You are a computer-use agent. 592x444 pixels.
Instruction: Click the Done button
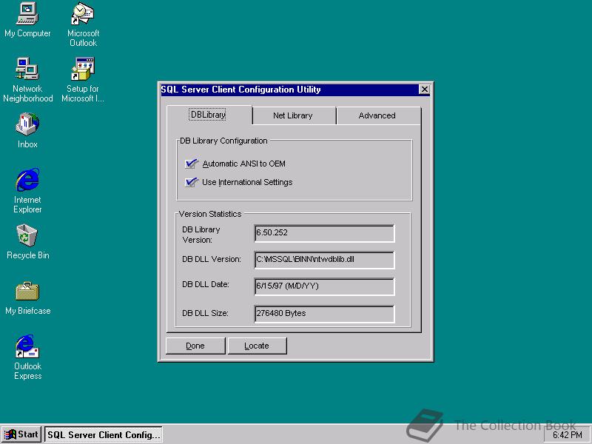(x=195, y=346)
